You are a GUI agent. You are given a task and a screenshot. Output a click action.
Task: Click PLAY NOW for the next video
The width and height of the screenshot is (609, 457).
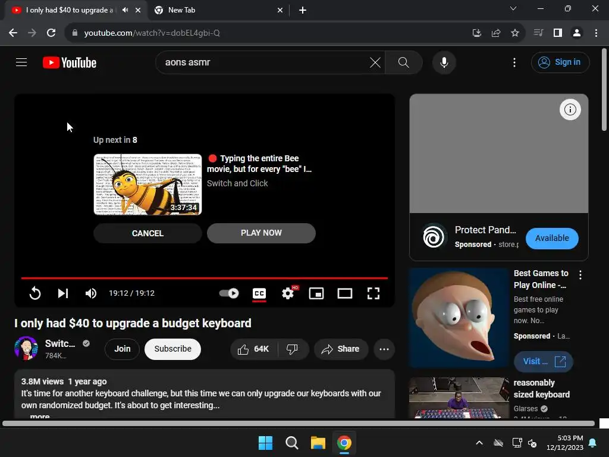[261, 233]
